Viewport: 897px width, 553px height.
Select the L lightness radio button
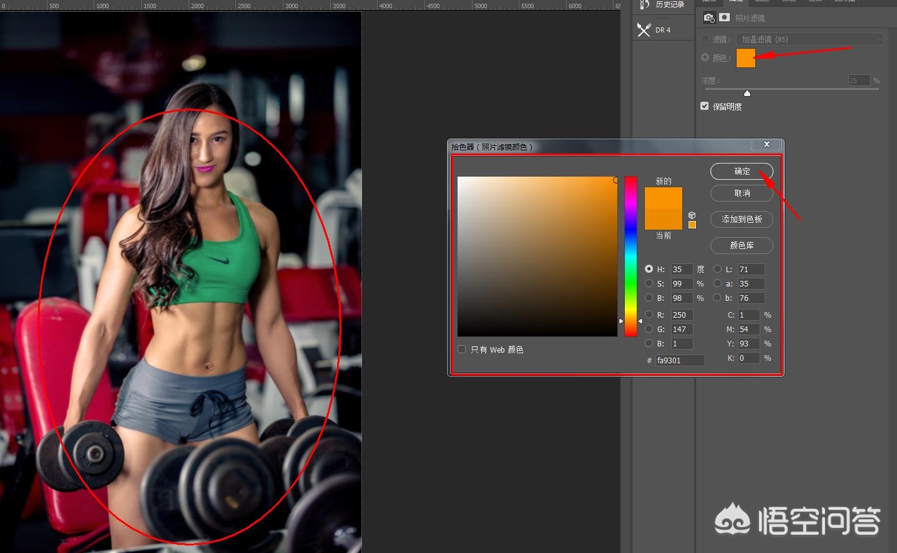(718, 269)
